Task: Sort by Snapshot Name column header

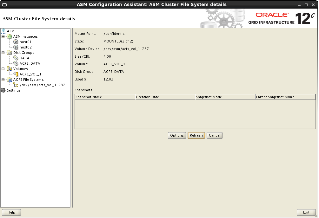Action: [105, 97]
